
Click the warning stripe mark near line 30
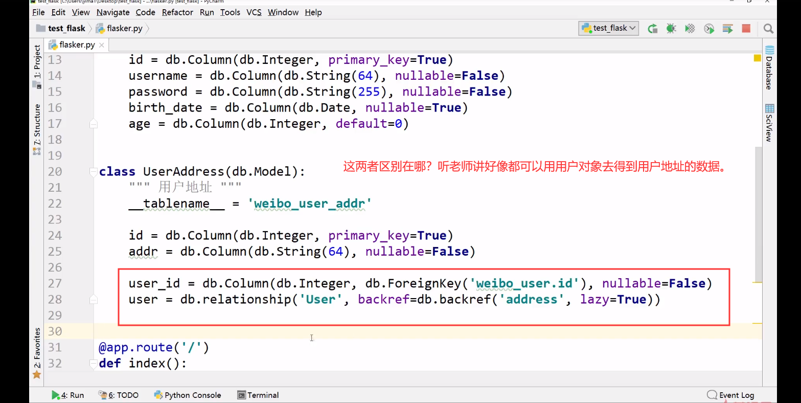pos(758,323)
